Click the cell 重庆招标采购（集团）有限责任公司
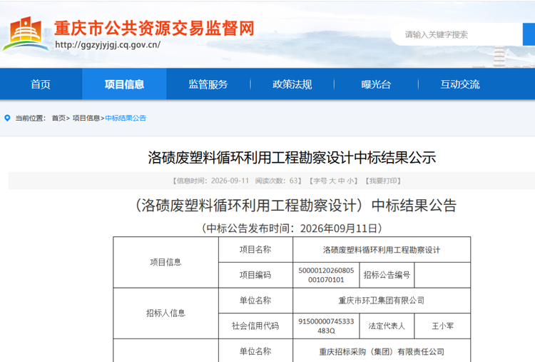535x362 pixels. [382, 352]
